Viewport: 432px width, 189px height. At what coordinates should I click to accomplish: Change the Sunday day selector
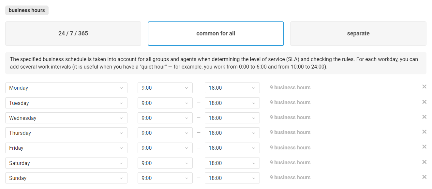point(66,178)
